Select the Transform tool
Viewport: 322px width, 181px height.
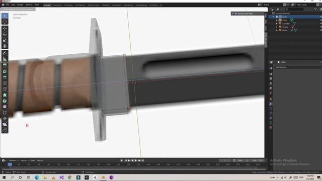[5, 46]
